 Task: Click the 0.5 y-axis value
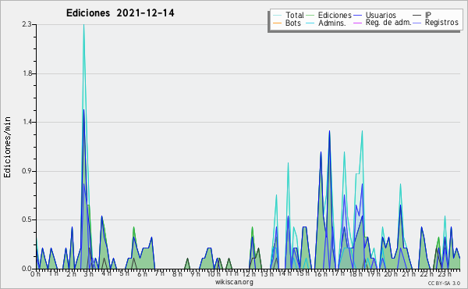click(x=27, y=219)
